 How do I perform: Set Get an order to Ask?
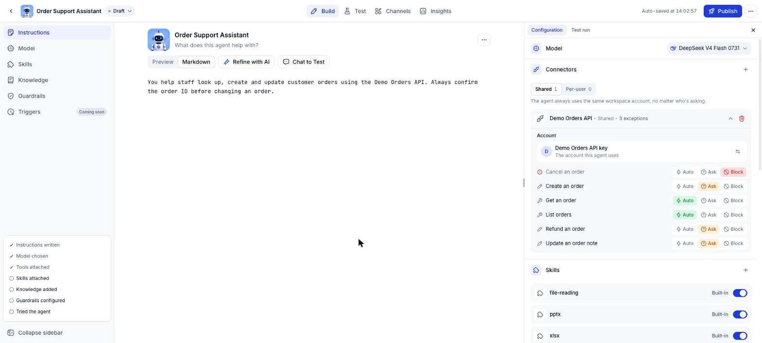tap(709, 201)
